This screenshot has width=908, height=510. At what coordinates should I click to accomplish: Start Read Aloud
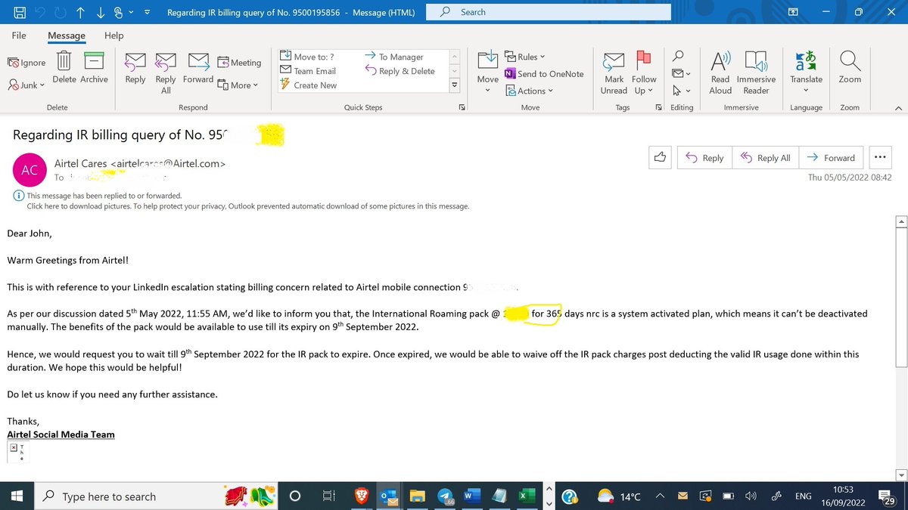pos(720,73)
